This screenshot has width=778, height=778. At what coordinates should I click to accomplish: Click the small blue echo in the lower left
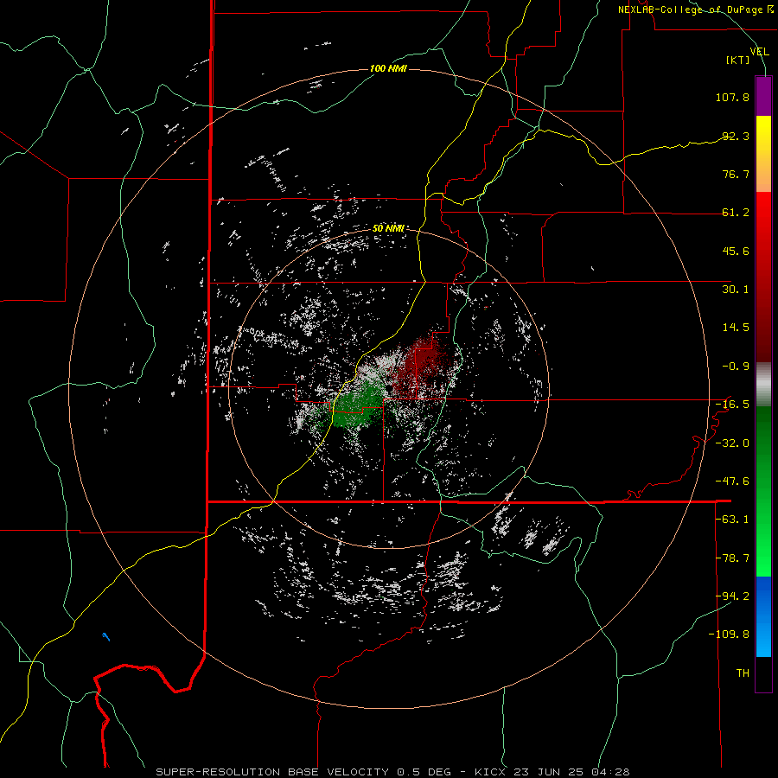(x=105, y=636)
